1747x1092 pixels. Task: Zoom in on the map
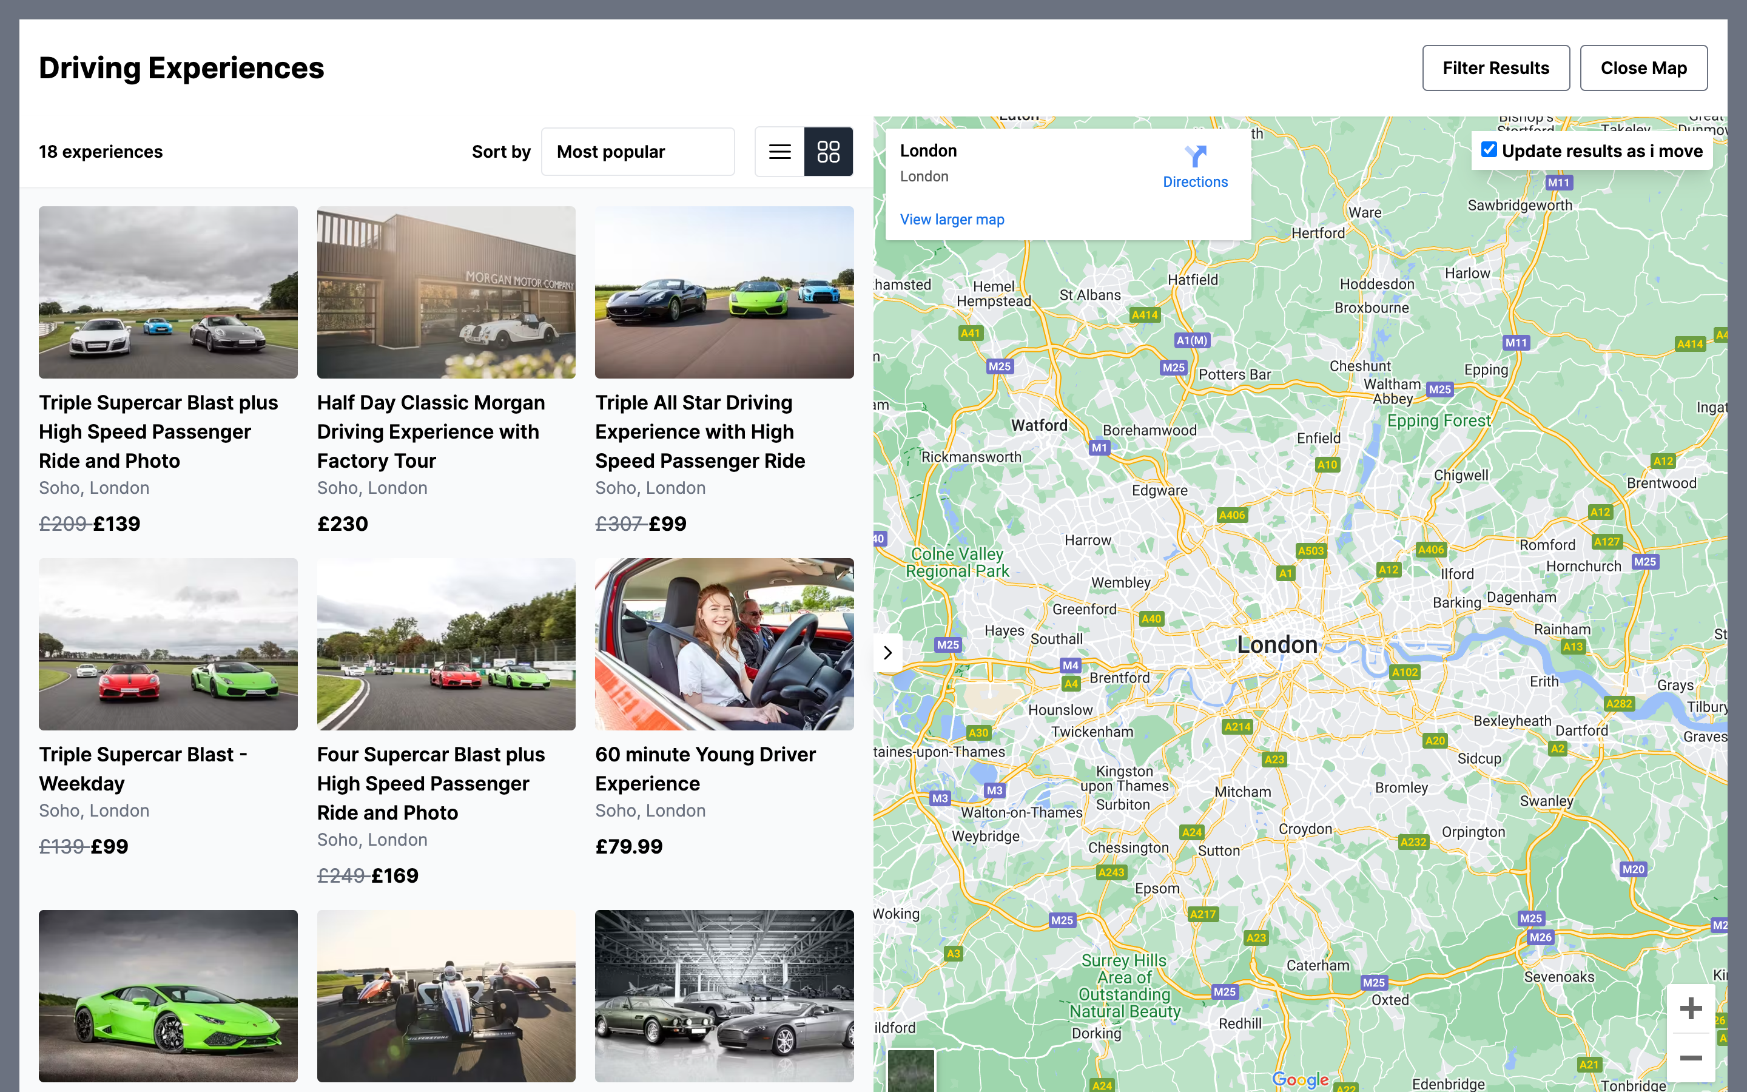coord(1690,1008)
